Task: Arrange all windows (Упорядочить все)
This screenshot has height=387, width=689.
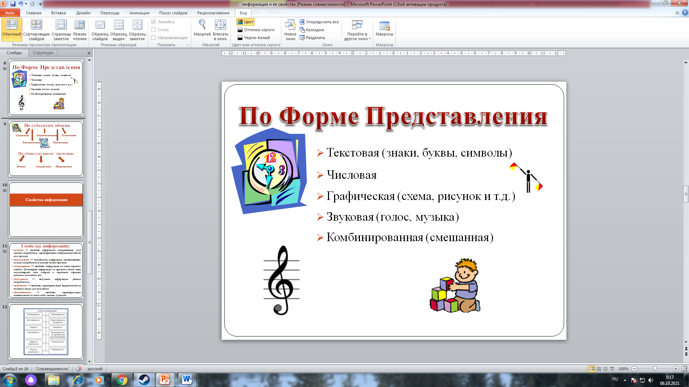Action: point(319,22)
